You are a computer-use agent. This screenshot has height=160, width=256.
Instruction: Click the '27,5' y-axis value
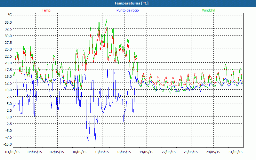tap(9, 43)
